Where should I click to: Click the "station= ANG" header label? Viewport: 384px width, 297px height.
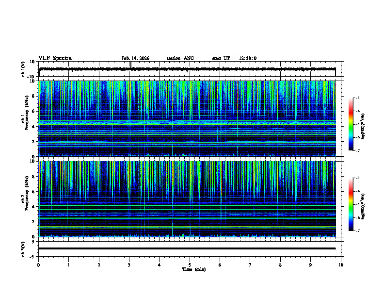pyautogui.click(x=180, y=58)
